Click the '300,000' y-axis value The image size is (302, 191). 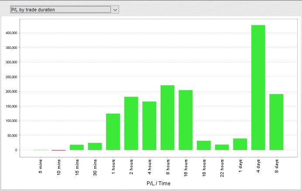click(11, 63)
